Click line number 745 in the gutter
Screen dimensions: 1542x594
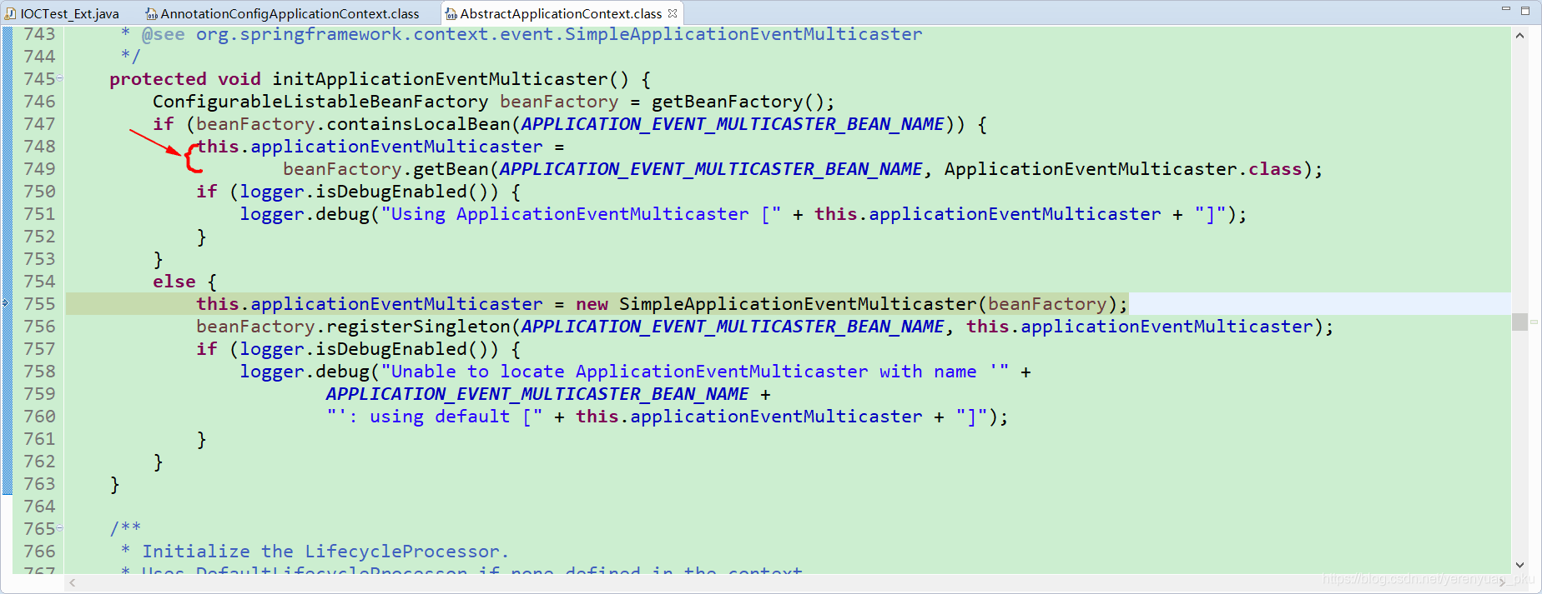click(x=39, y=78)
